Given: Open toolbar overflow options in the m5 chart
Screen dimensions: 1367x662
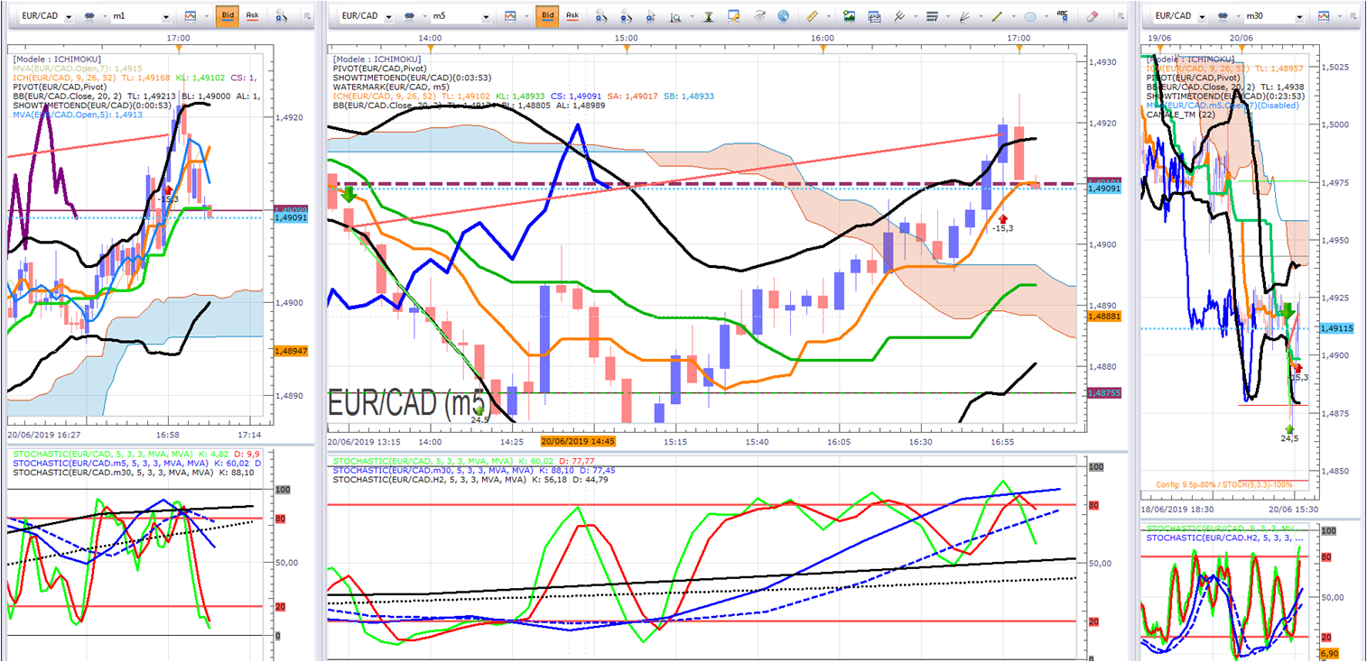Looking at the screenshot, I should click(1119, 16).
